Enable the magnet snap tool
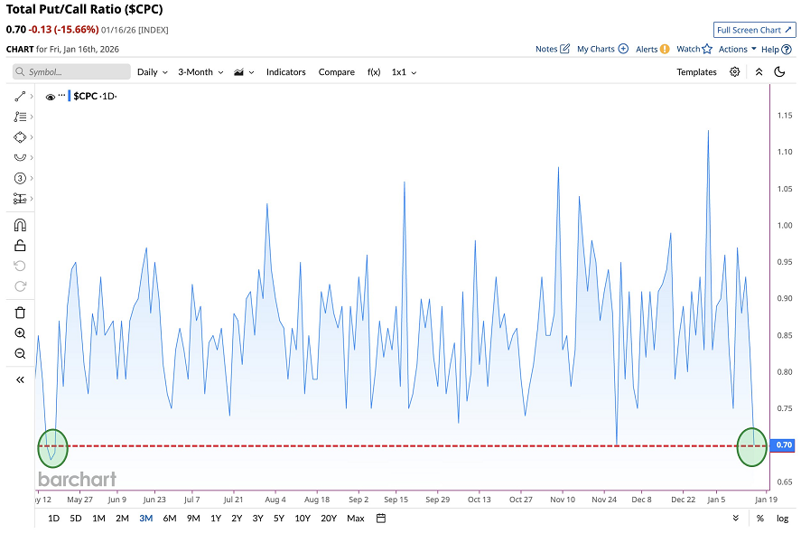The image size is (801, 533). click(20, 225)
